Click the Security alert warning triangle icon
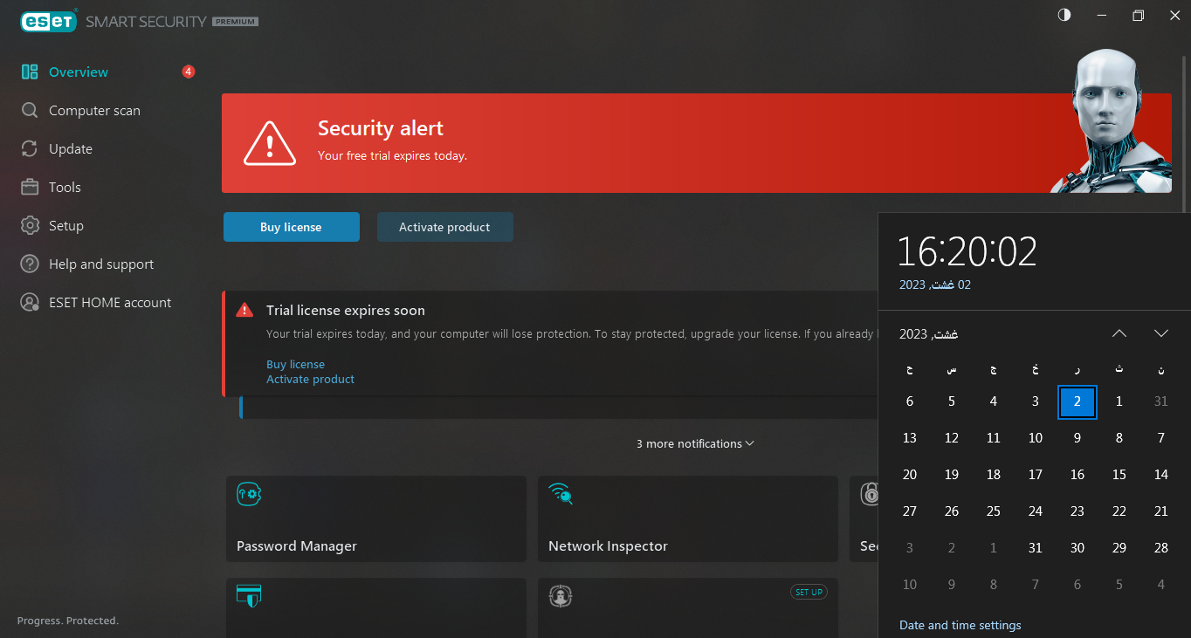This screenshot has height=638, width=1191. click(x=271, y=143)
